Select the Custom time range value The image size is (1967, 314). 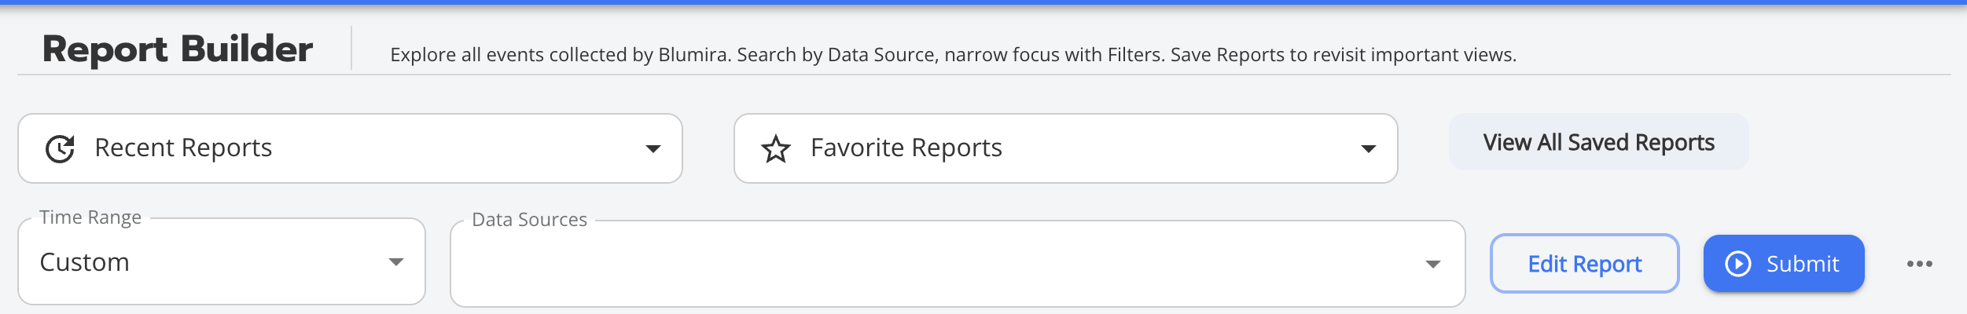[85, 262]
